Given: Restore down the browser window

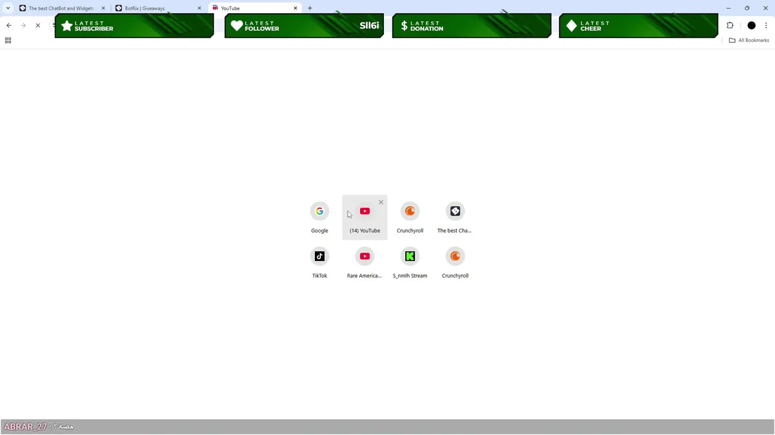Looking at the screenshot, I should pyautogui.click(x=747, y=8).
